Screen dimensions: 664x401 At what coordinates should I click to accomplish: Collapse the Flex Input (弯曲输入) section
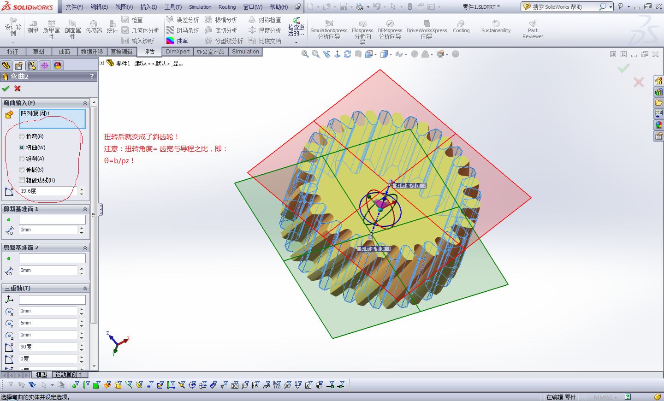coord(85,103)
